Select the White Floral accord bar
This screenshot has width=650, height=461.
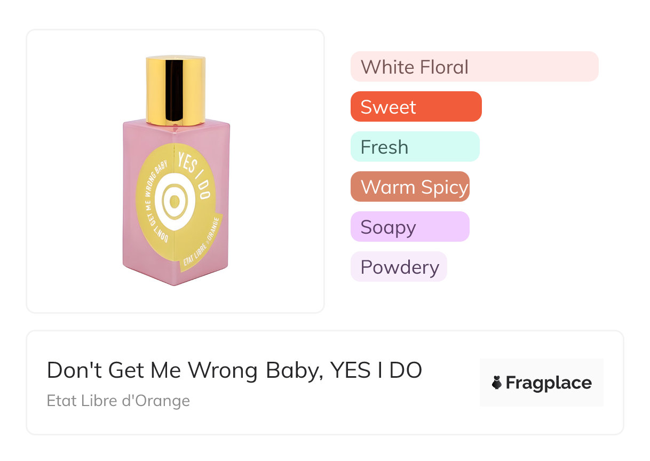474,67
